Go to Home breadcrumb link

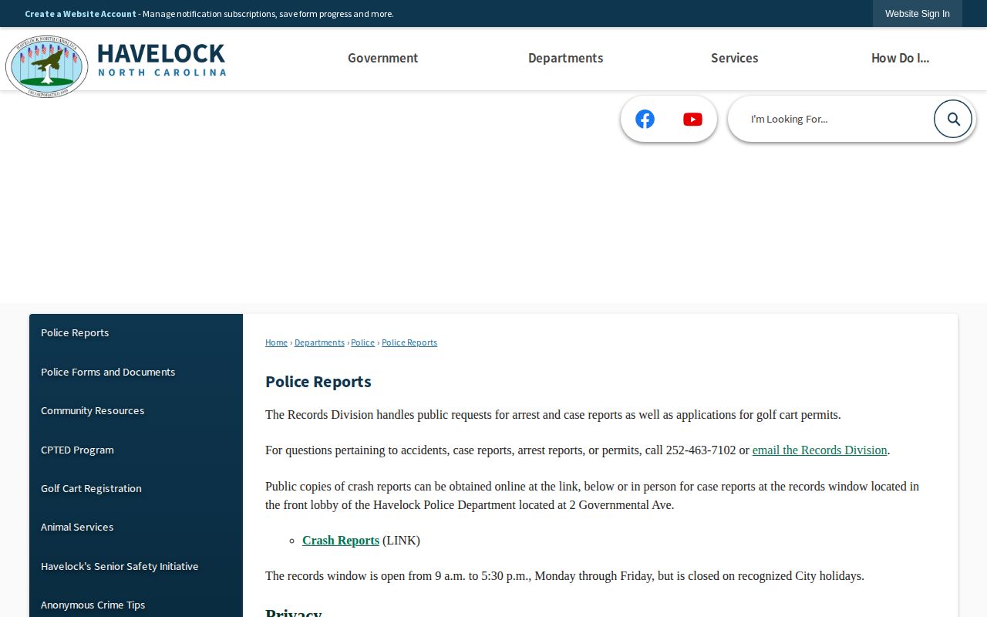coord(276,342)
